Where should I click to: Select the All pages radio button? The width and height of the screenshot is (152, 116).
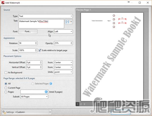6,84
